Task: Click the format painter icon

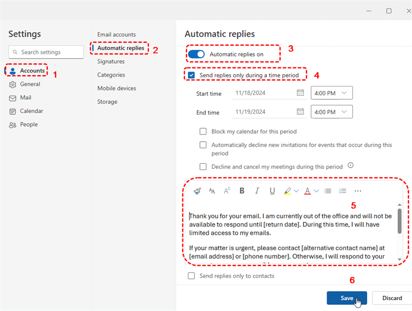Action: [197, 191]
